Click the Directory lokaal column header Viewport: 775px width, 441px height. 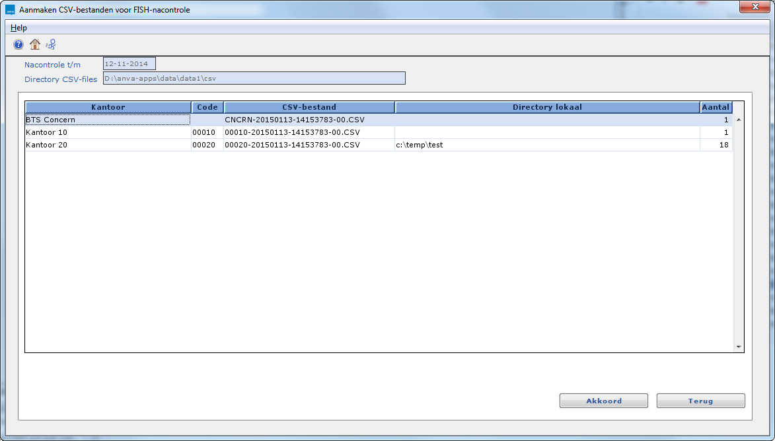(547, 107)
